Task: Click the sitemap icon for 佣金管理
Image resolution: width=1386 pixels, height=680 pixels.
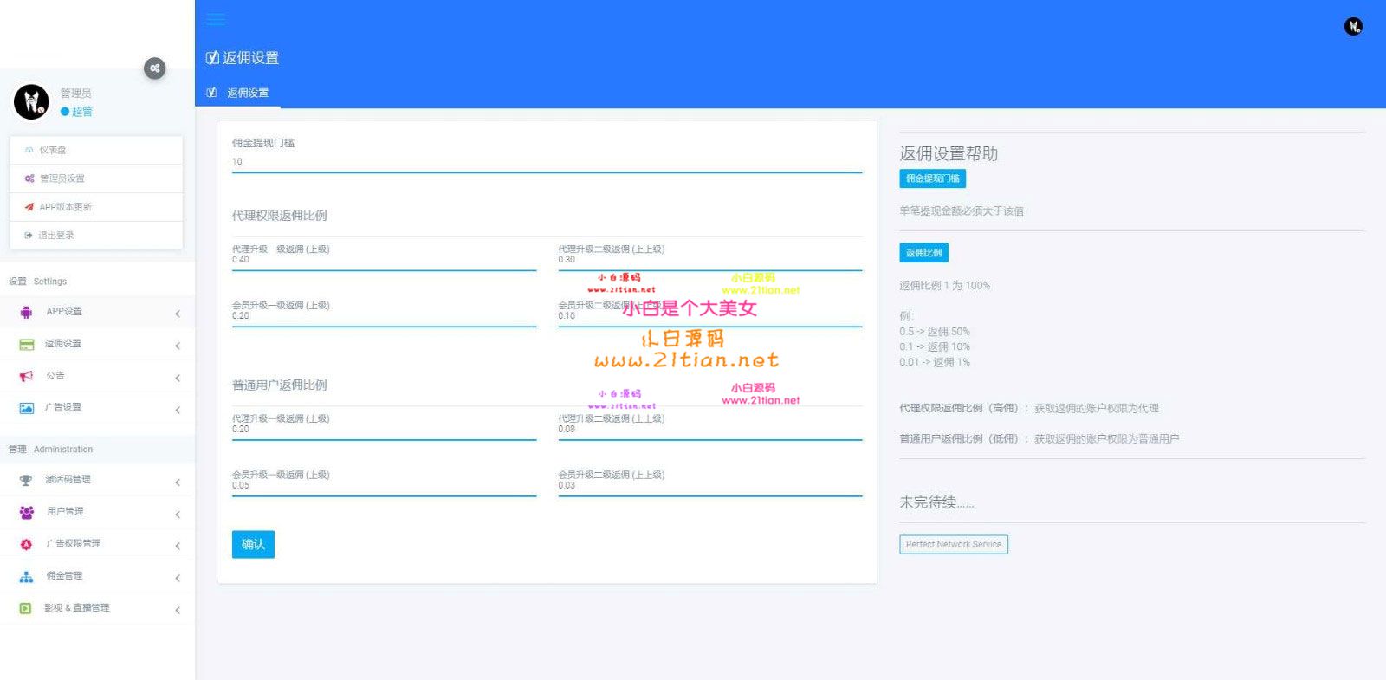Action: [x=26, y=576]
